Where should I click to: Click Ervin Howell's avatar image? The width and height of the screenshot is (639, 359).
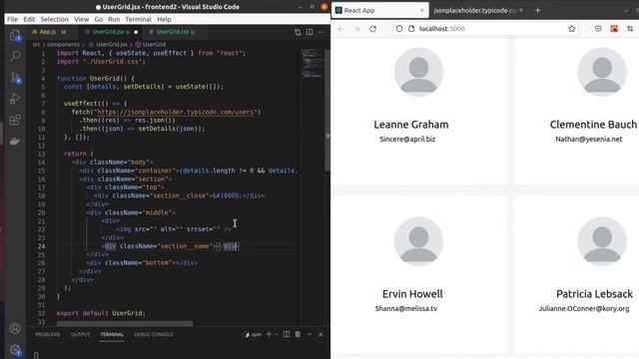point(418,241)
